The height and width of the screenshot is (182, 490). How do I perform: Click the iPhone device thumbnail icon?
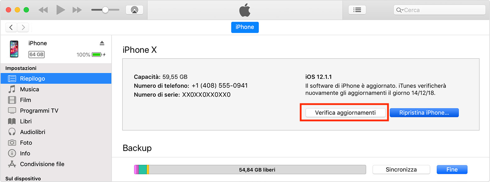point(14,49)
